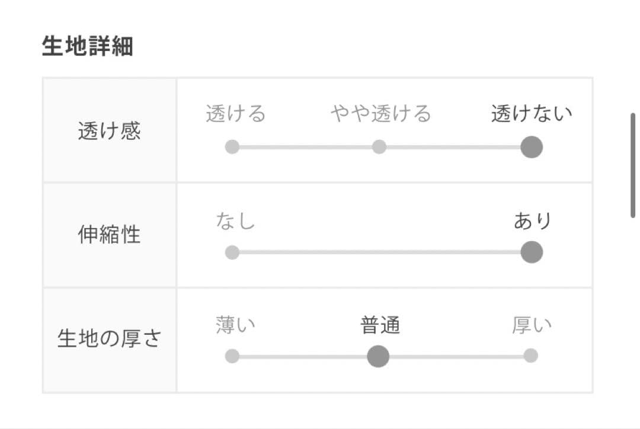This screenshot has width=640, height=429.
Task: Click the 薄い label text
Action: click(235, 325)
